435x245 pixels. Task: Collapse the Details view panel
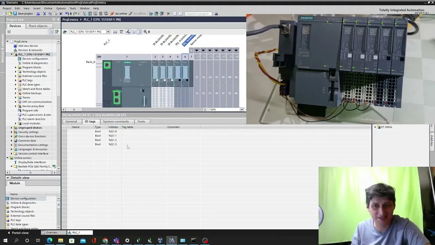7,178
